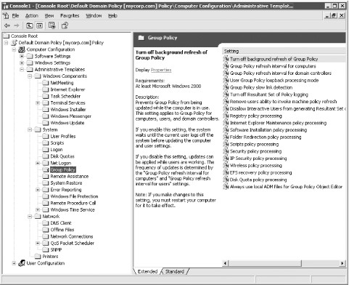
Task: Select 'EFS recovery policy processing' setting
Action: coord(260,173)
